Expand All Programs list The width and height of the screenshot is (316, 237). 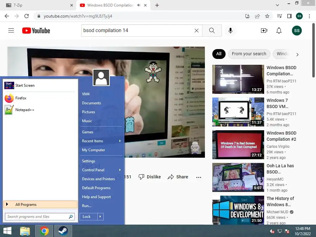40,205
